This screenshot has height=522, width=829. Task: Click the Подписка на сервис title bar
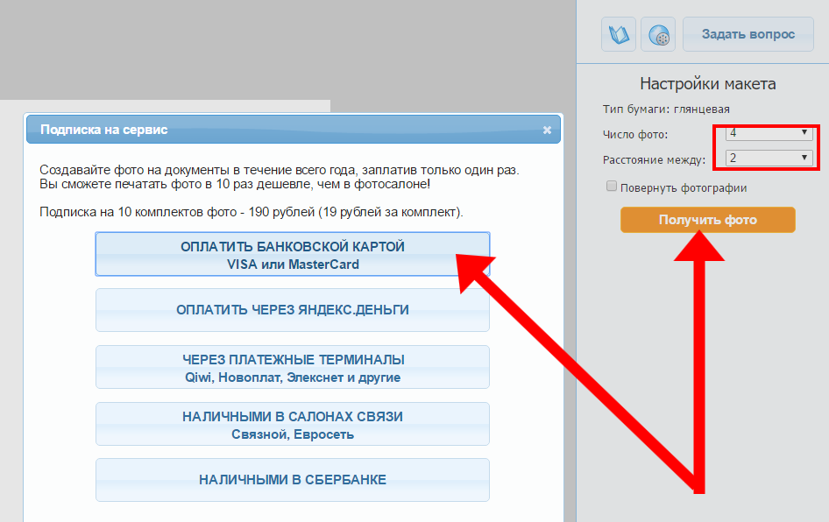263,130
